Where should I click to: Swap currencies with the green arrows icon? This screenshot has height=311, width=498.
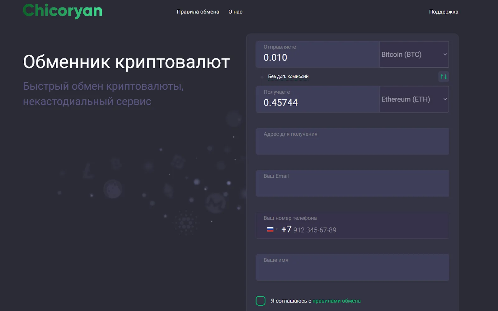pos(444,77)
